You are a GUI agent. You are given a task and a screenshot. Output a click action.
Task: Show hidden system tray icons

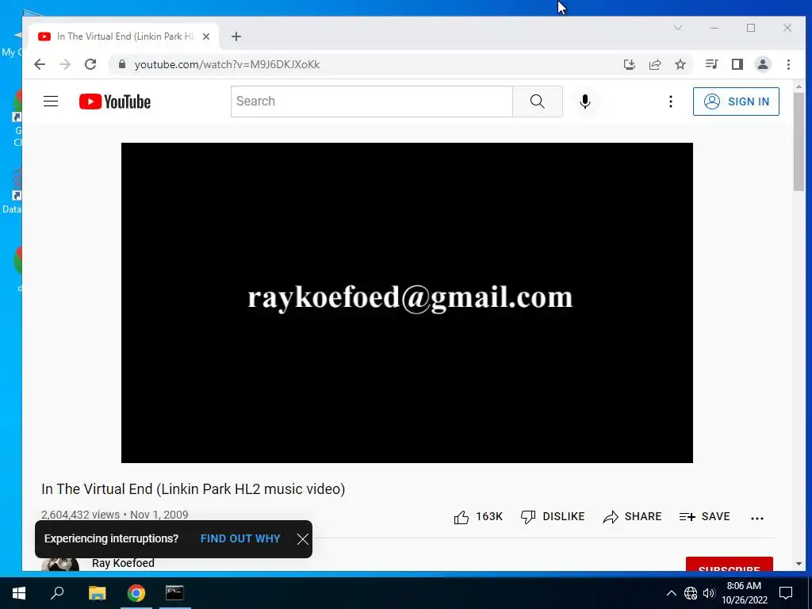coord(671,593)
